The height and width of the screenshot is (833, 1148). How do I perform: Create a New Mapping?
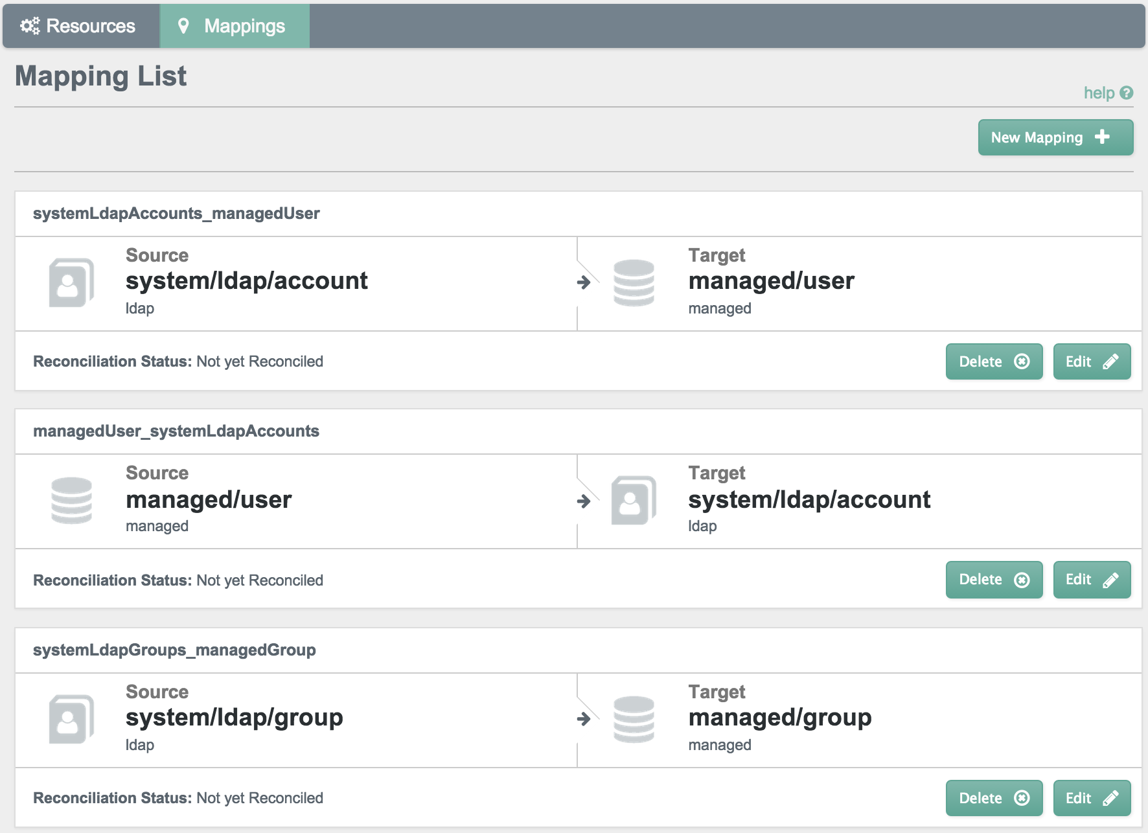click(1055, 137)
